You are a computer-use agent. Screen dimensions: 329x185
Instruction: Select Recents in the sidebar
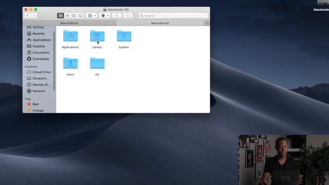(x=39, y=33)
